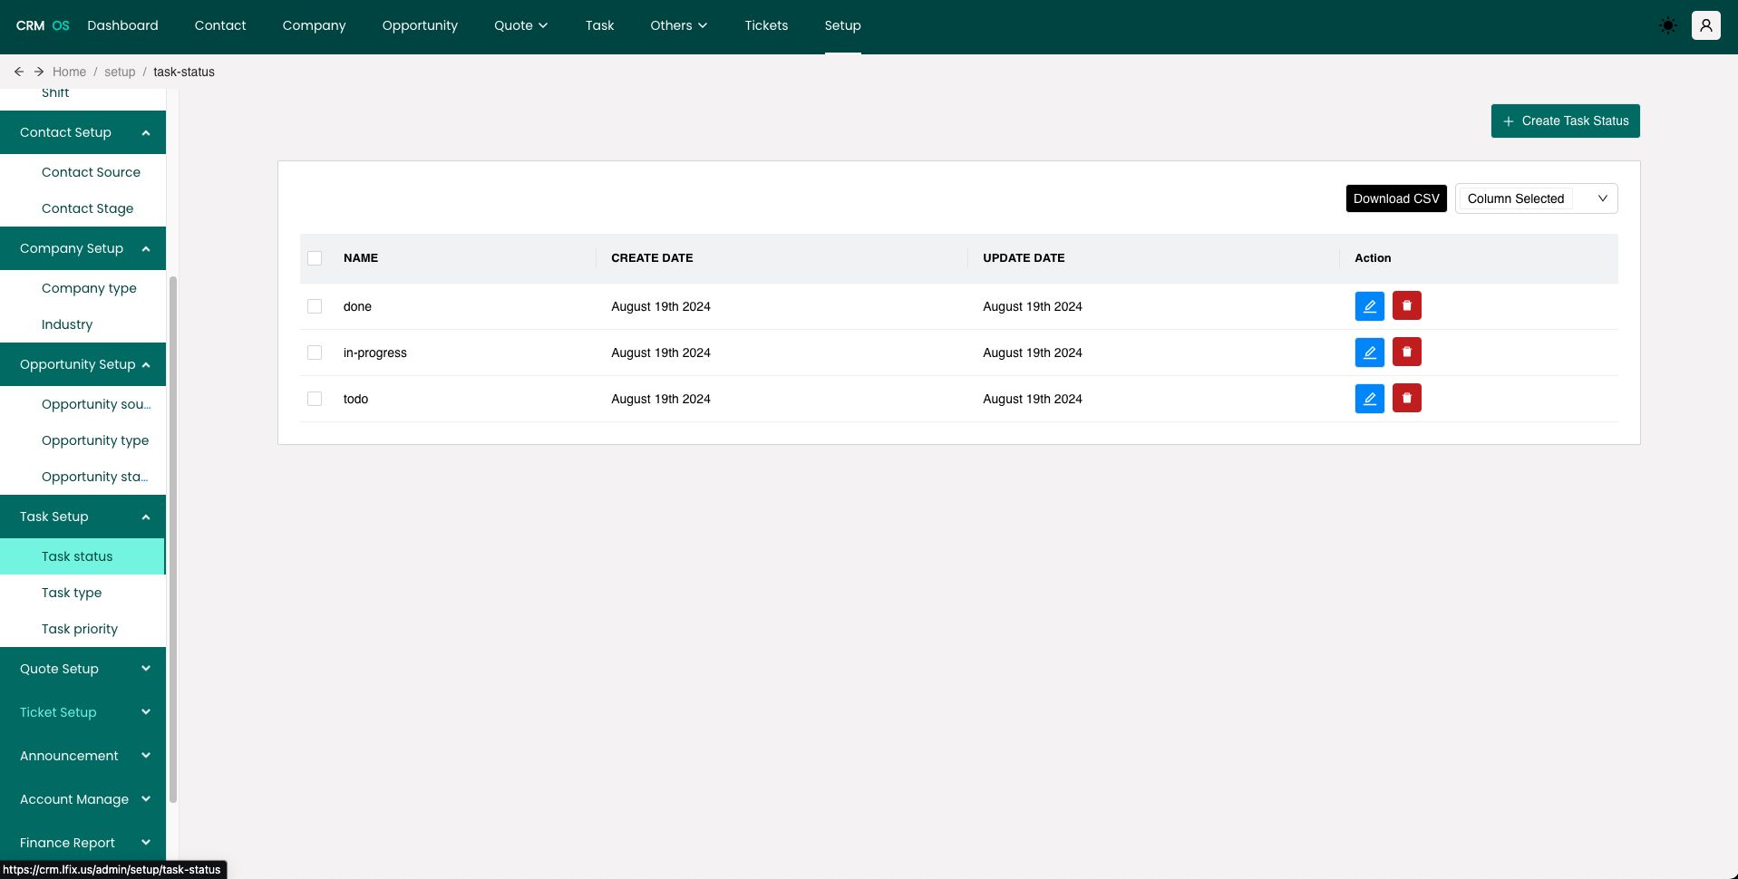Open the Quote dropdown in top navigation
This screenshot has width=1738, height=879.
520,25
